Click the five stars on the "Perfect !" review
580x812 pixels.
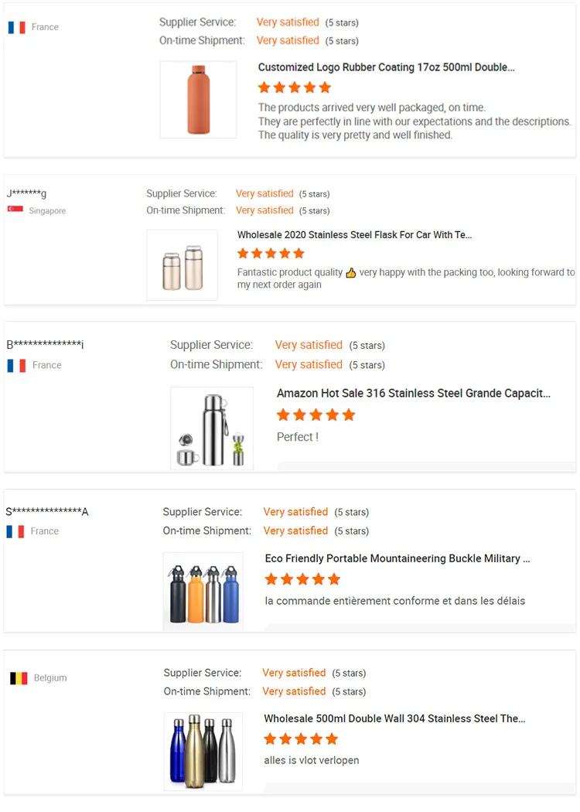316,415
